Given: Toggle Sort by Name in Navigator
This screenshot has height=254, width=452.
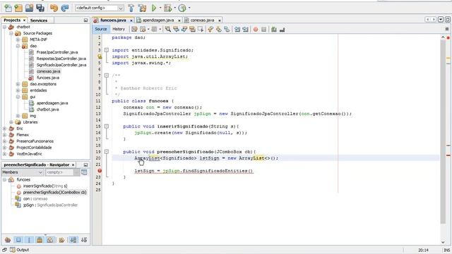Looking at the screenshot, I should (x=73, y=240).
